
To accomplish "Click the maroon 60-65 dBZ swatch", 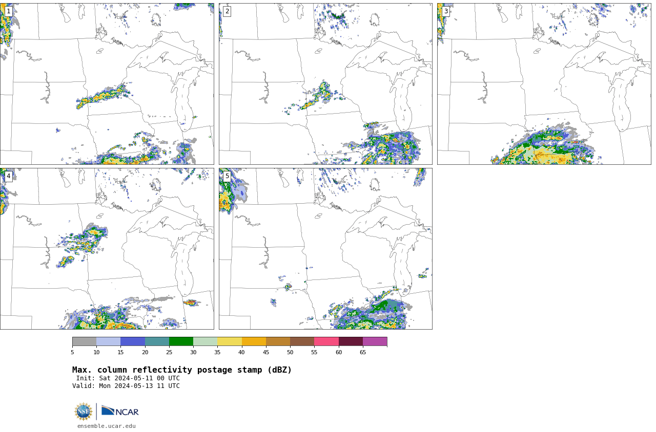I will [351, 341].
